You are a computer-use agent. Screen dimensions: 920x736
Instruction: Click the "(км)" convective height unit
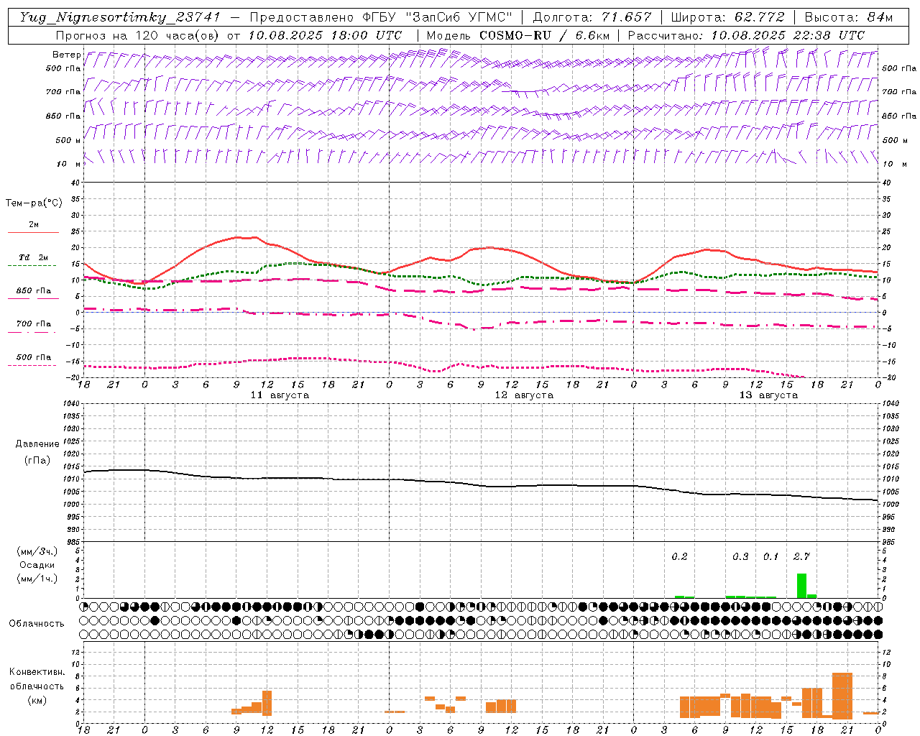coord(37,700)
